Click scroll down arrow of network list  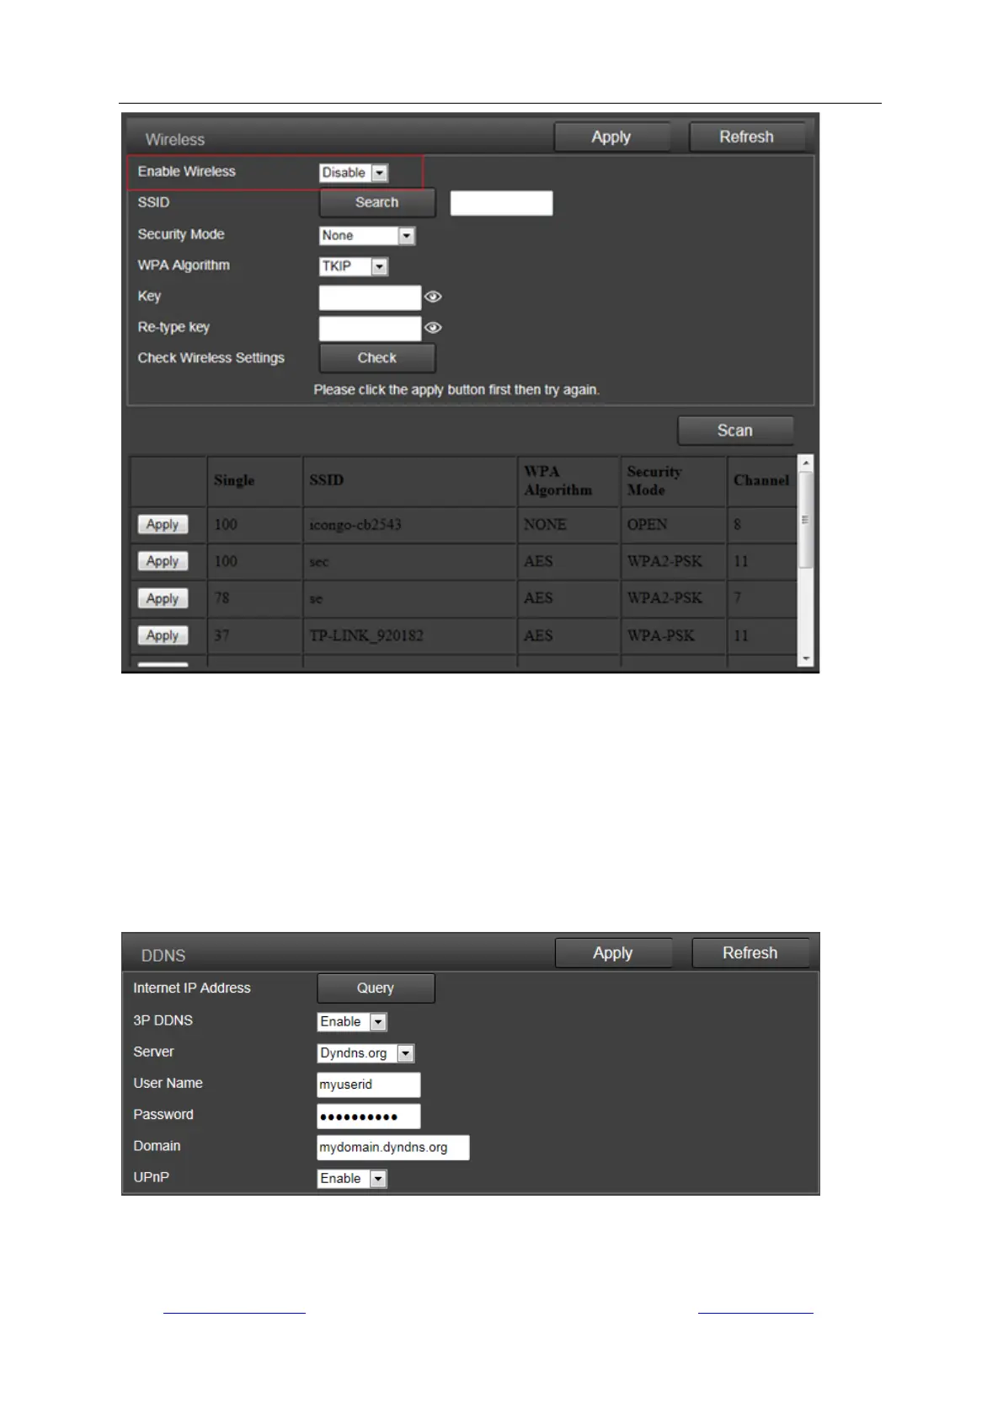(x=806, y=659)
